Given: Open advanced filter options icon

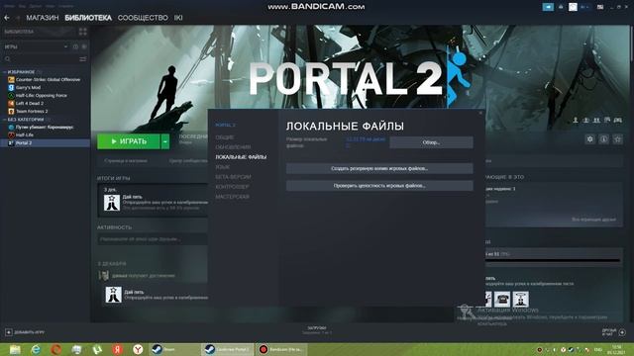Looking at the screenshot, I should tap(83, 59).
